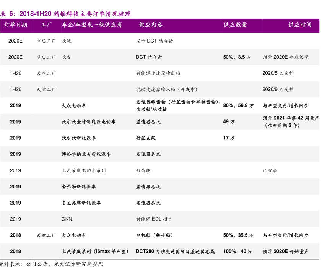Click the 2020/5 已交样 cell
The width and height of the screenshot is (322, 270).
pos(278,73)
